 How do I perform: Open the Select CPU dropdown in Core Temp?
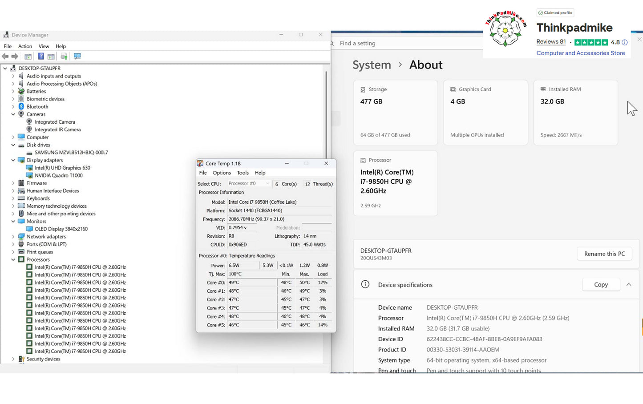[x=249, y=184]
